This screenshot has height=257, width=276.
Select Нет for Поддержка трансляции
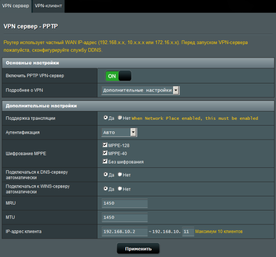(120, 117)
